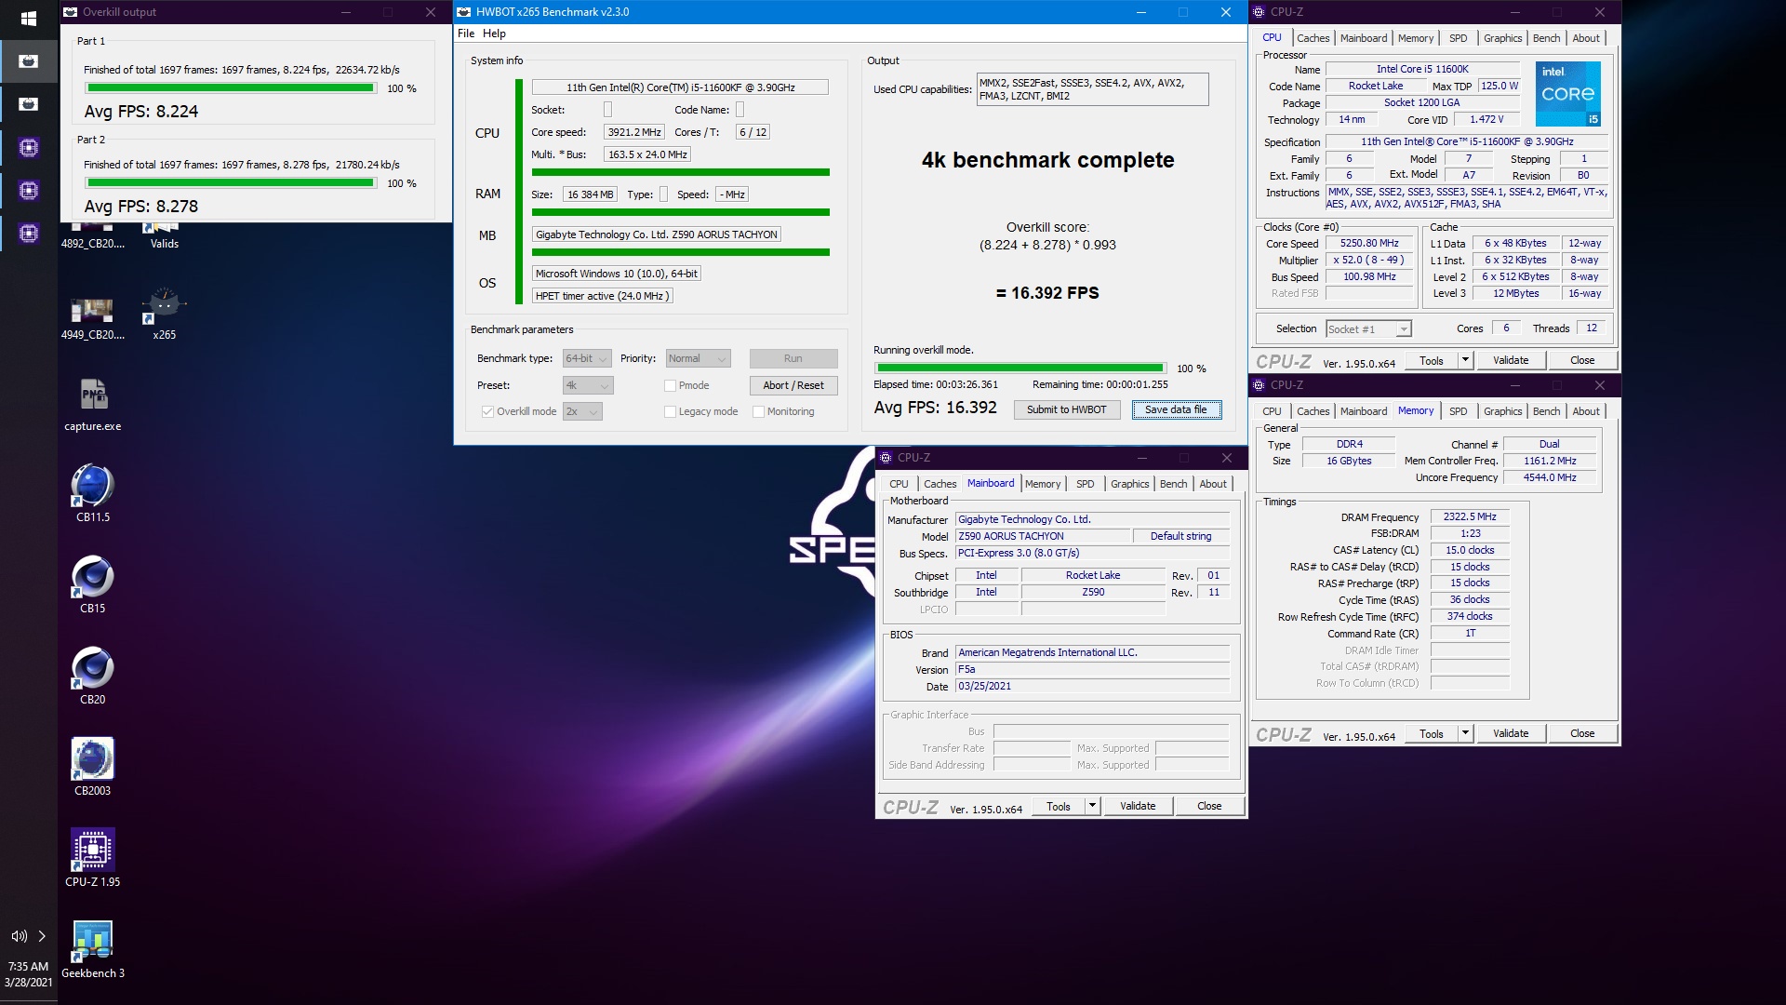Launch the CB2003 desktop shortcut
The height and width of the screenshot is (1005, 1786).
pos(92,767)
